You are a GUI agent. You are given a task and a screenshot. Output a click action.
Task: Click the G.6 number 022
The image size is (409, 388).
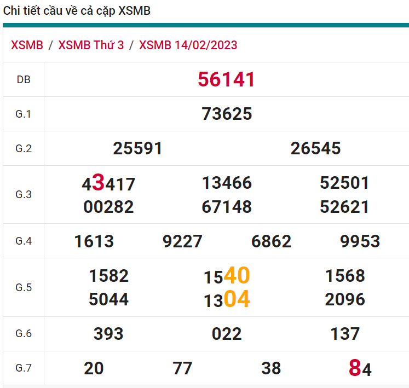[x=227, y=334]
